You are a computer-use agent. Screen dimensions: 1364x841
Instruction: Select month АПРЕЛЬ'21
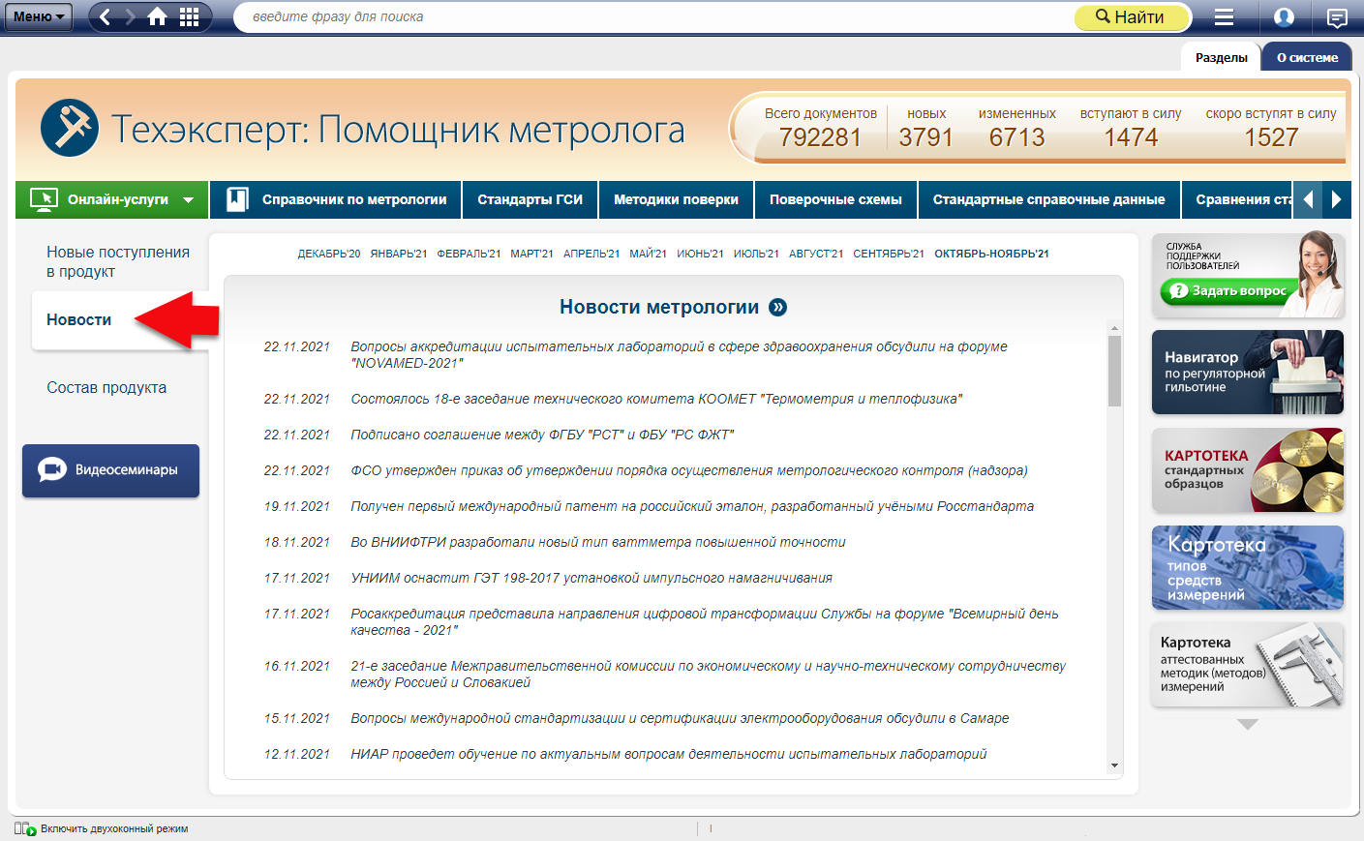(x=591, y=254)
